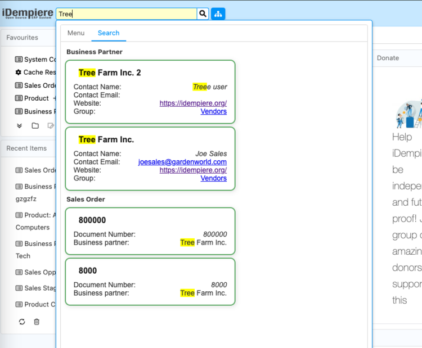This screenshot has width=422, height=348.
Task: Clear Recent Items with trash icon
Action: (x=37, y=322)
